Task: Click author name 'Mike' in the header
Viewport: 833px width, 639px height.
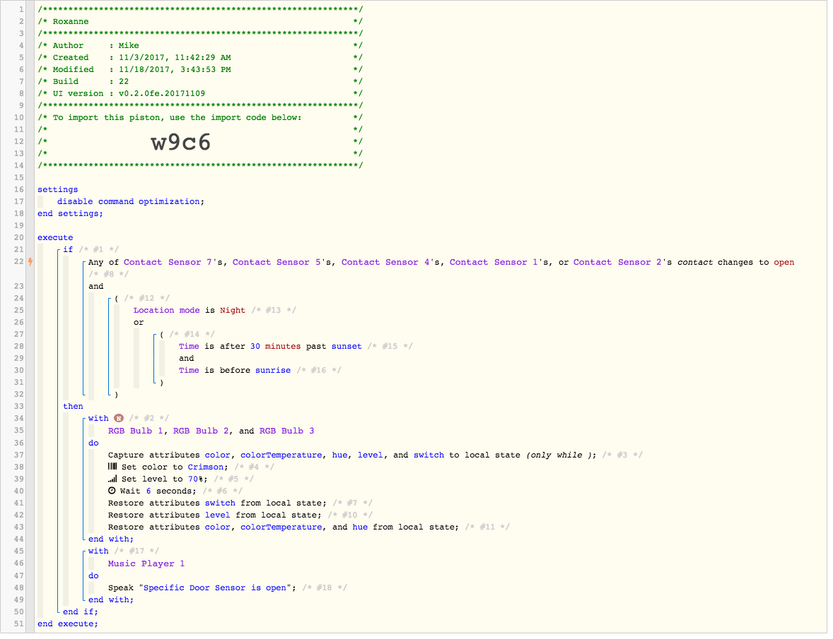Action: tap(129, 46)
